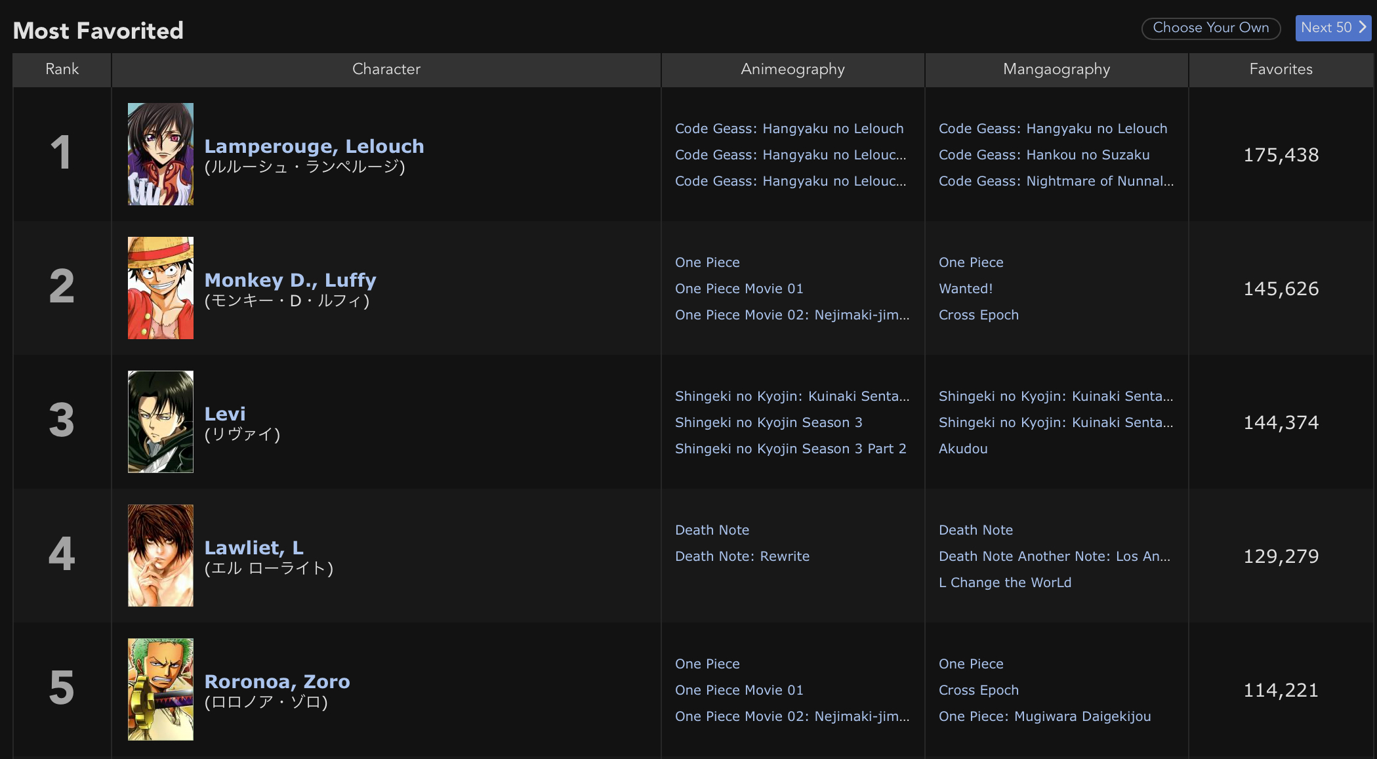The image size is (1377, 759).
Task: Open Lamperouge, Lelouch character page
Action: click(x=314, y=146)
